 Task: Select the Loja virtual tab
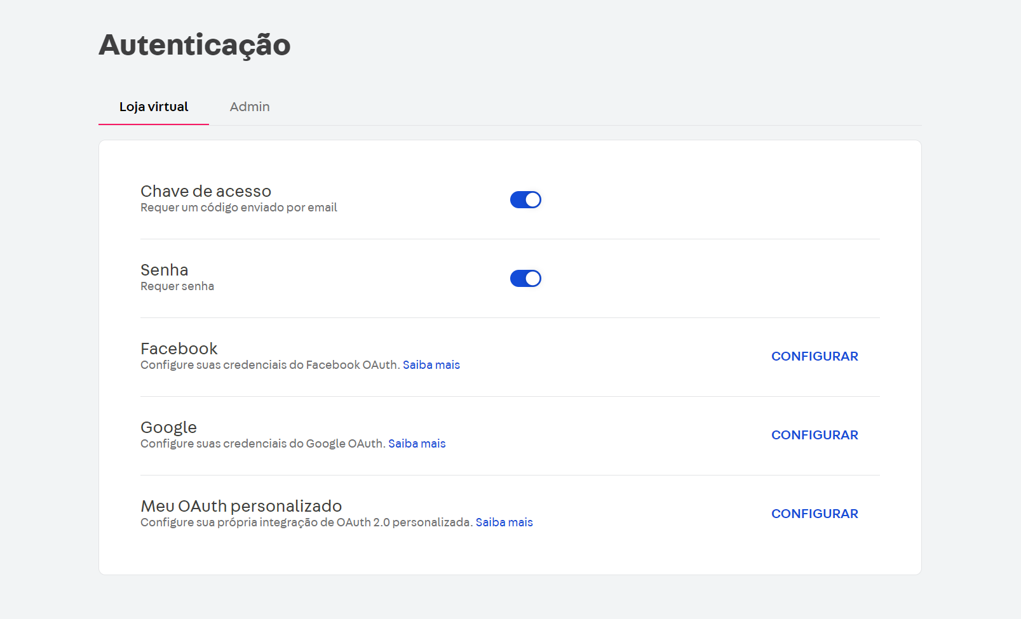(x=153, y=107)
